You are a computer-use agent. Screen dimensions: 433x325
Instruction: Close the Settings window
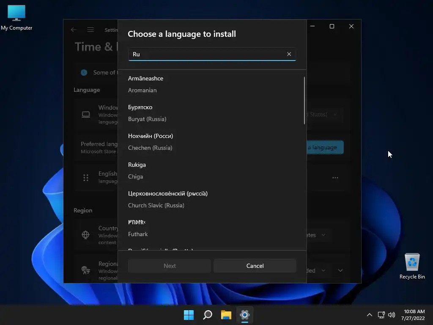tap(351, 26)
